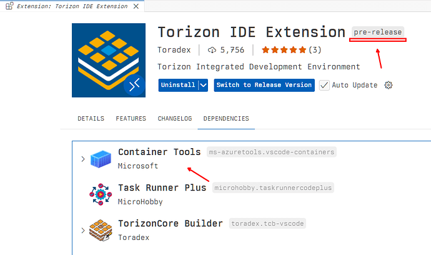Select the Dependencies tab

pyautogui.click(x=226, y=119)
